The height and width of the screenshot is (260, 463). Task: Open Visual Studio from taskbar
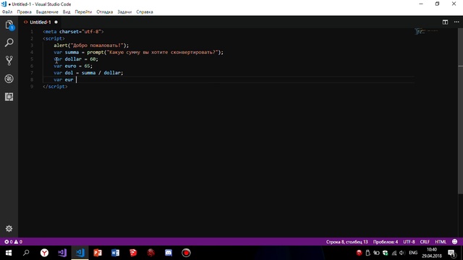tap(62, 253)
